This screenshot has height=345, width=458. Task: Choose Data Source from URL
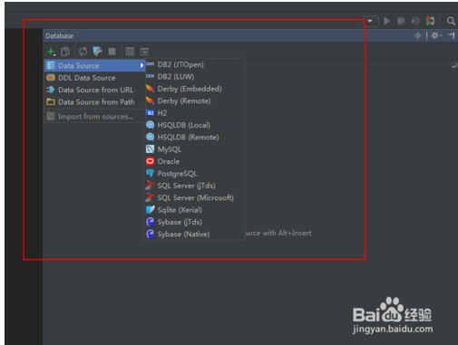coord(95,90)
